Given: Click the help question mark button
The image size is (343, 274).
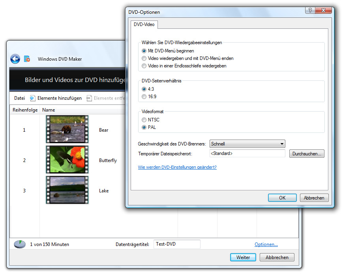Looking at the screenshot, I should coord(311,11).
